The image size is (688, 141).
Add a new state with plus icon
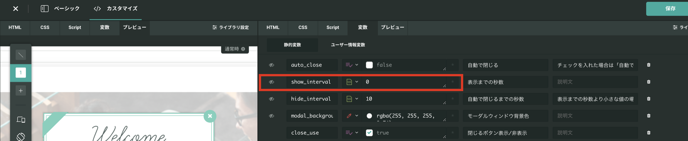click(21, 90)
